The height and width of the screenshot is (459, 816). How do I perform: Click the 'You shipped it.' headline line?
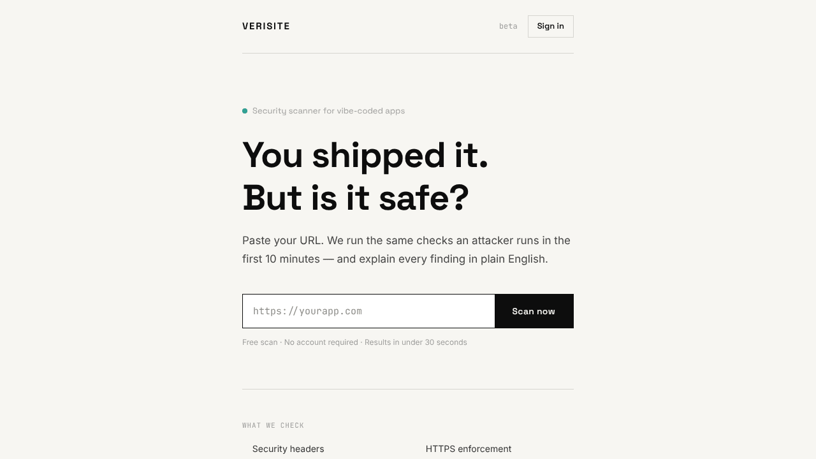pos(365,156)
